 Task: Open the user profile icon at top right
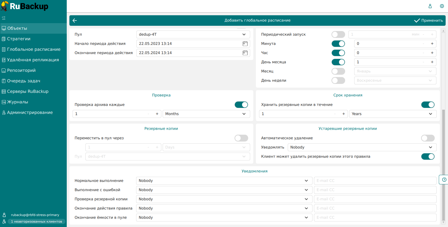pyautogui.click(x=430, y=6)
